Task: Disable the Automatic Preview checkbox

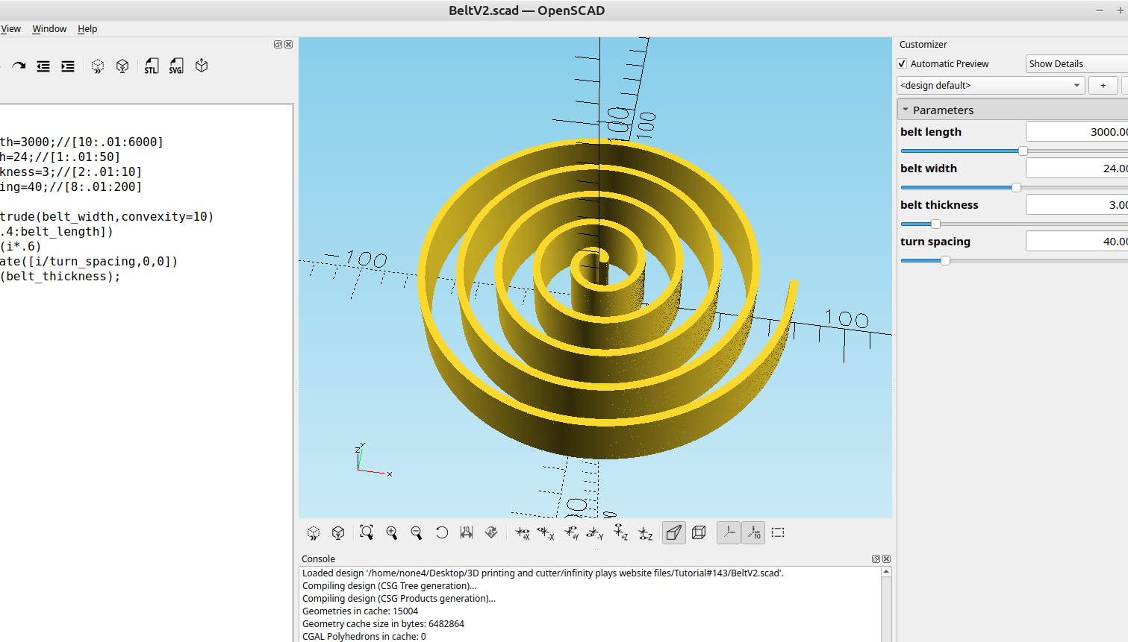Action: (x=902, y=63)
